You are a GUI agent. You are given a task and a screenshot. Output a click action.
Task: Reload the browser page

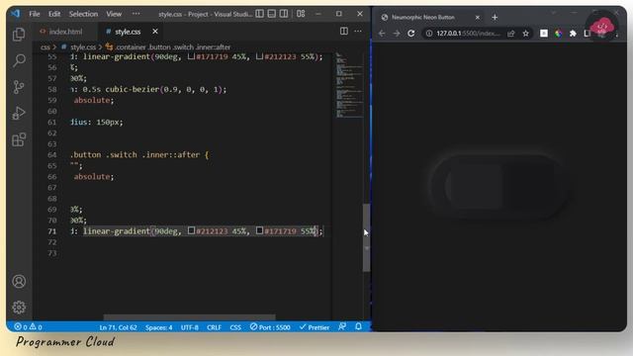pyautogui.click(x=411, y=33)
